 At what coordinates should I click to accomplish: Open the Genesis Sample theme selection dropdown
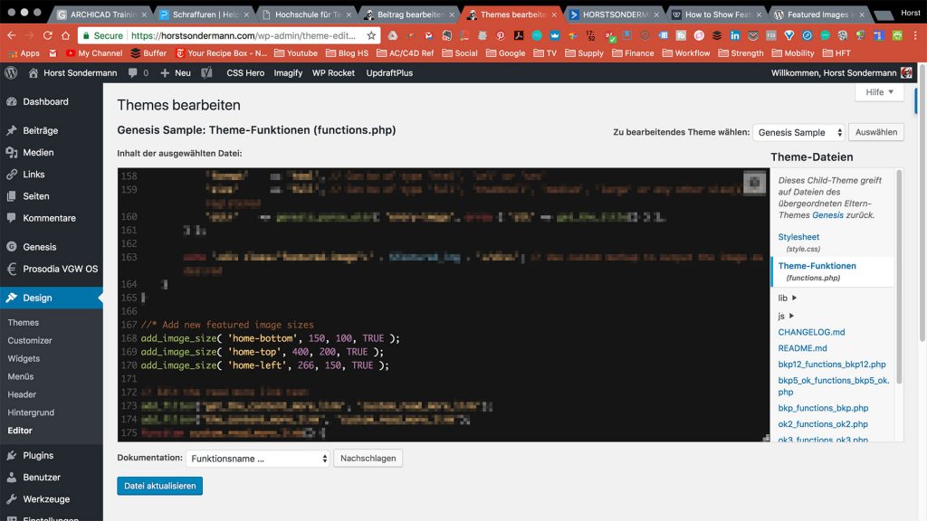tap(798, 132)
